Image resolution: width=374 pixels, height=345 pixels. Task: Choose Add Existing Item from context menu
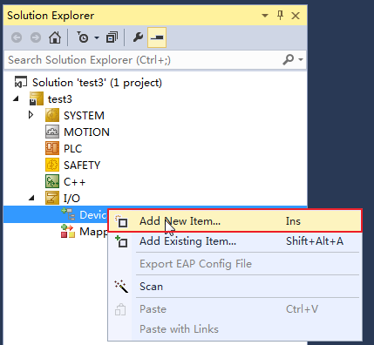pyautogui.click(x=235, y=241)
